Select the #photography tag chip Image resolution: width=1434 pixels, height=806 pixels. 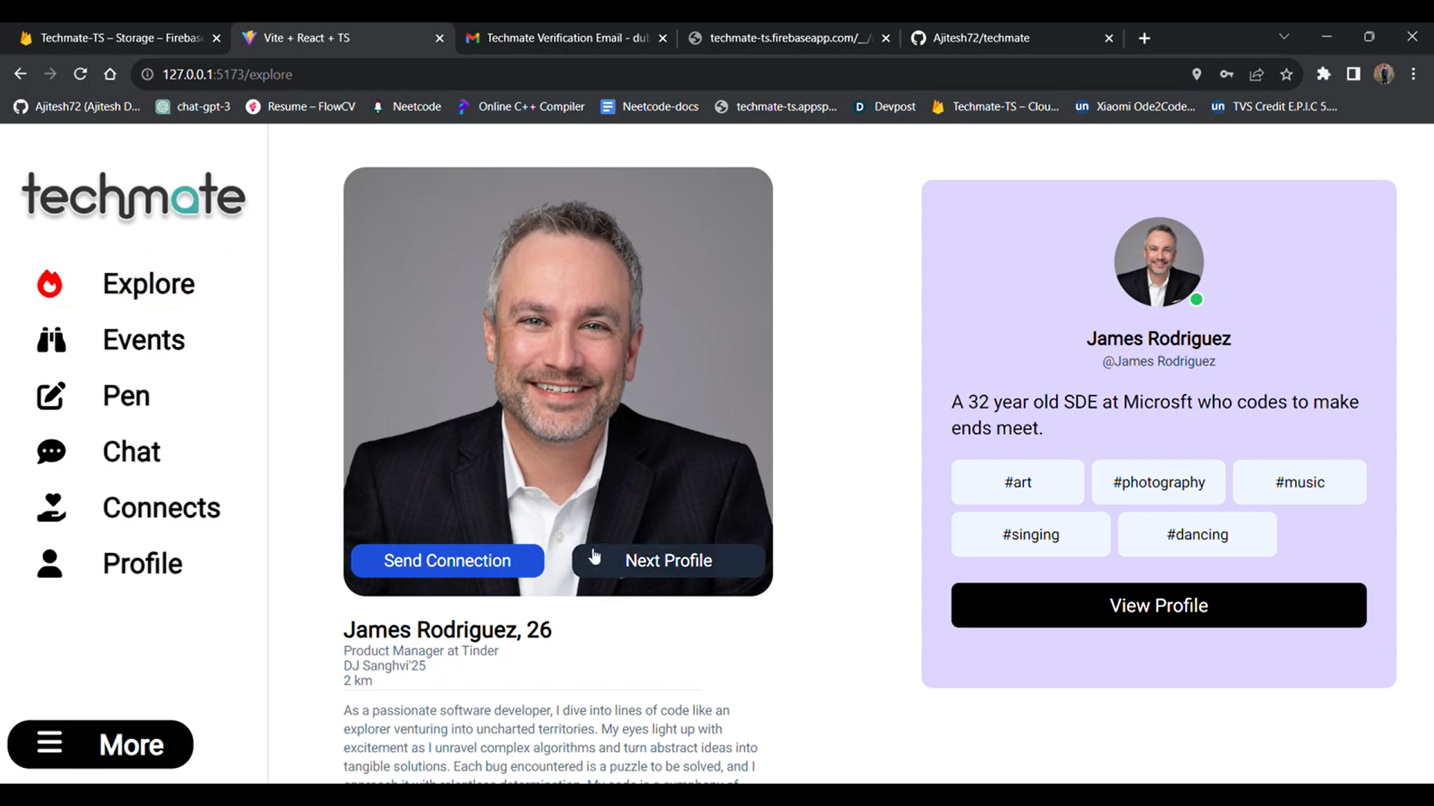(x=1158, y=482)
